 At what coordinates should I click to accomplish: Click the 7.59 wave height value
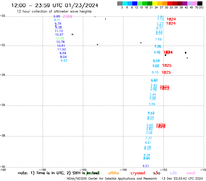click(x=152, y=104)
